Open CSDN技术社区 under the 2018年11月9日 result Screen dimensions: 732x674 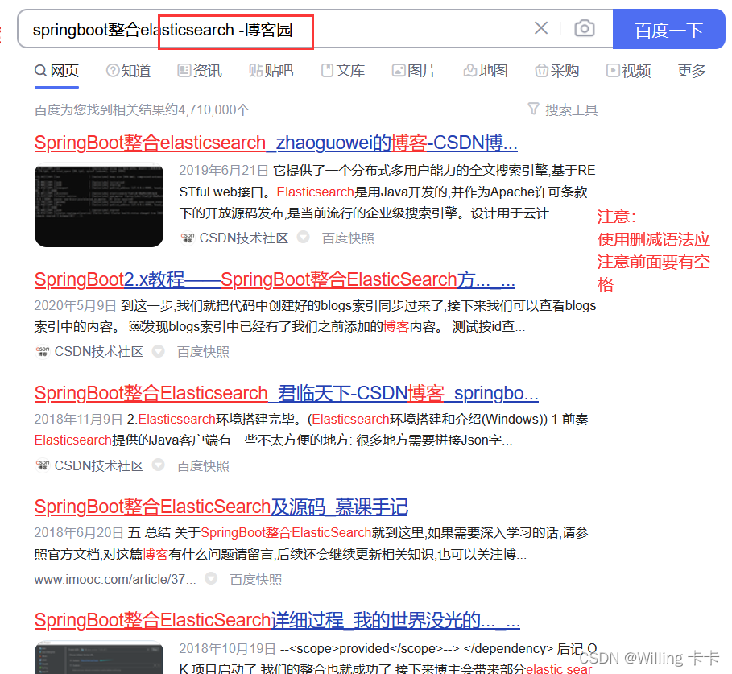tap(98, 465)
